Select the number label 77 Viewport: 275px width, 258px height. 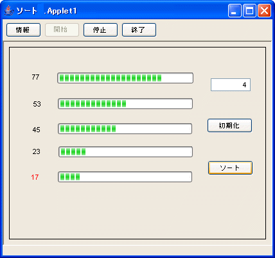pyautogui.click(x=35, y=77)
